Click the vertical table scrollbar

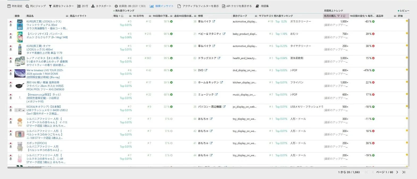coord(409,93)
